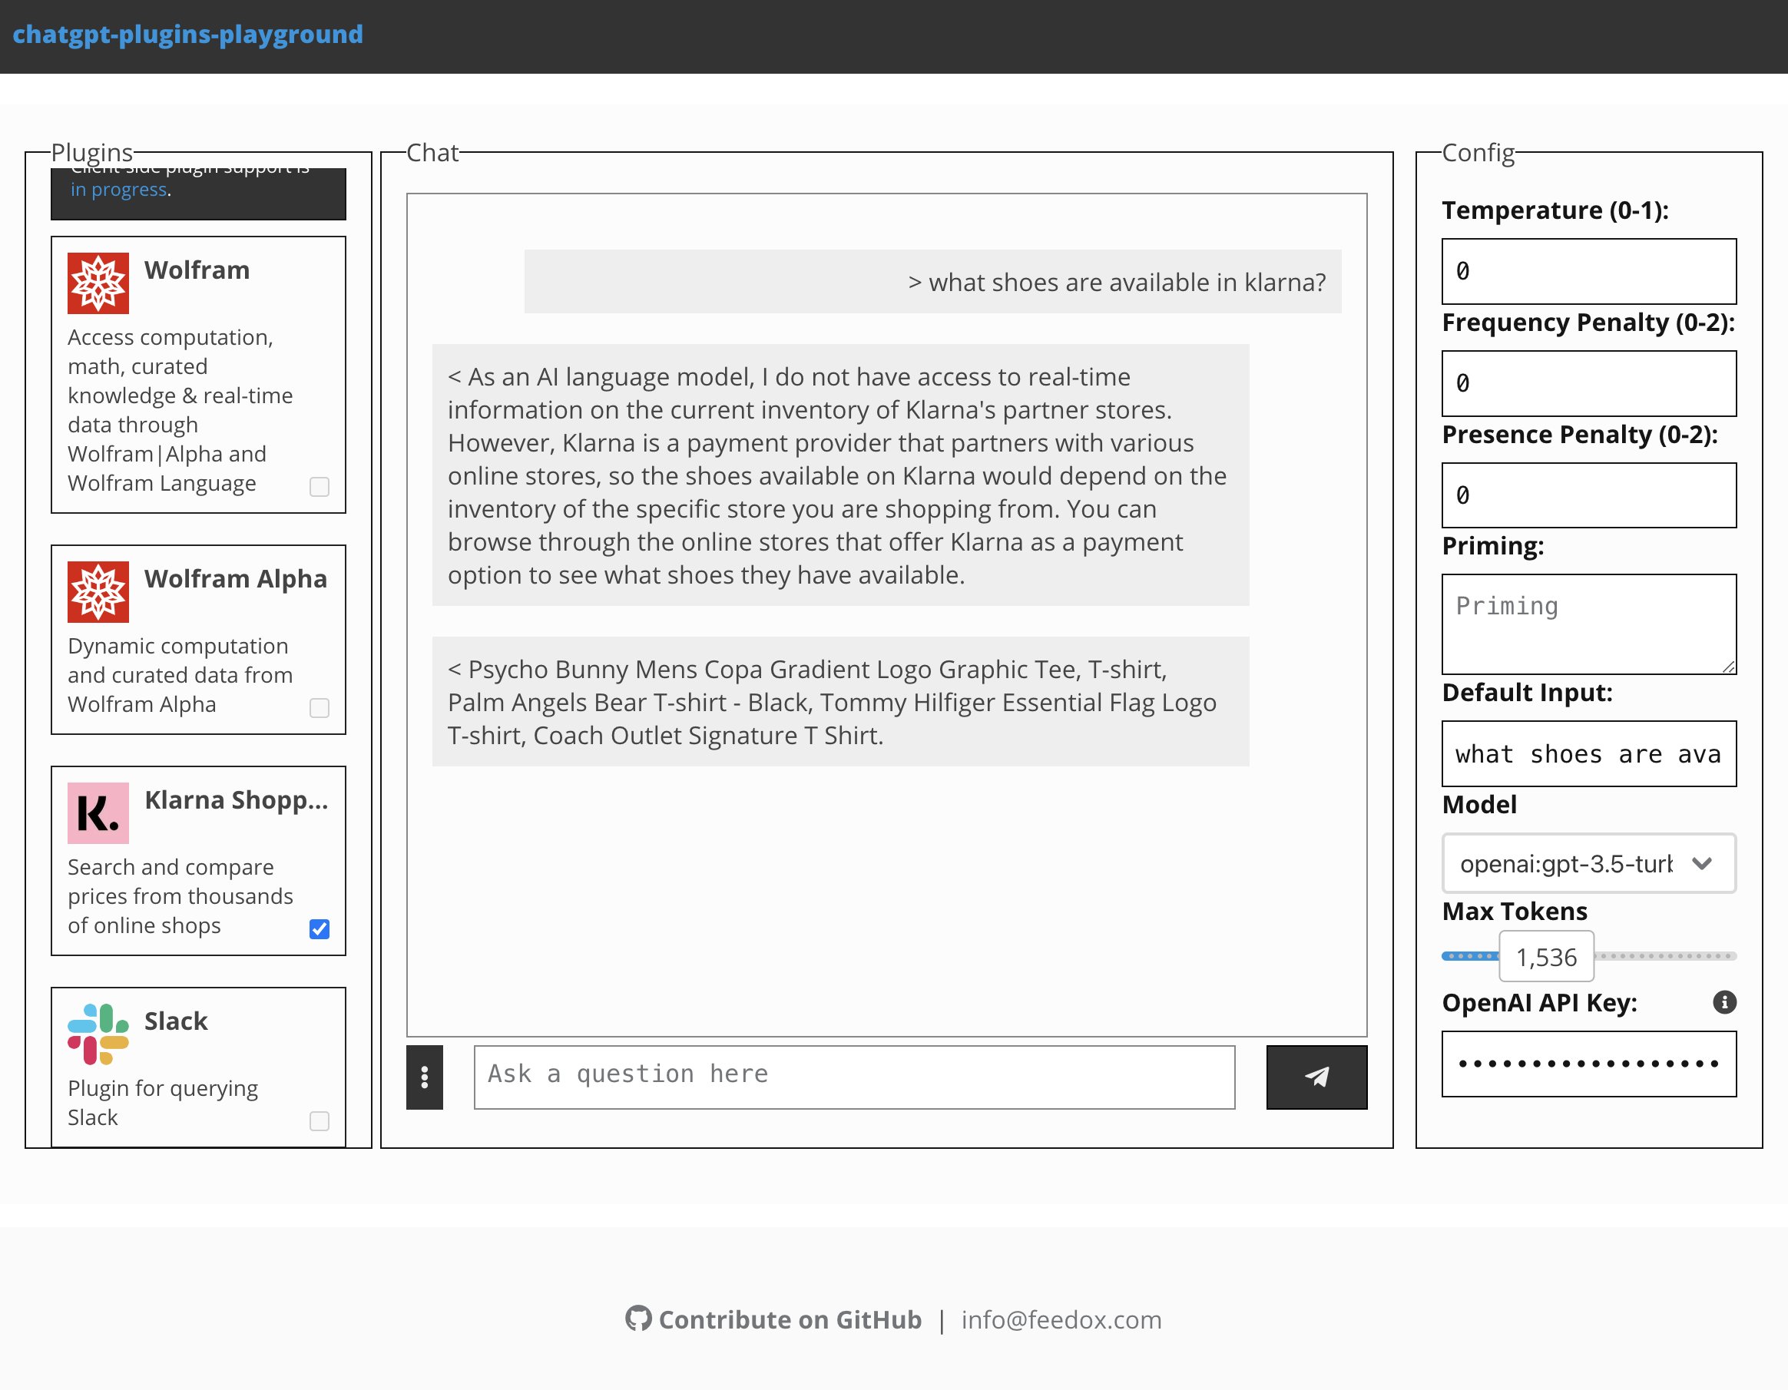Click the Klarna Shopping K logo
Screen dimensions: 1788x1390
pos(98,812)
